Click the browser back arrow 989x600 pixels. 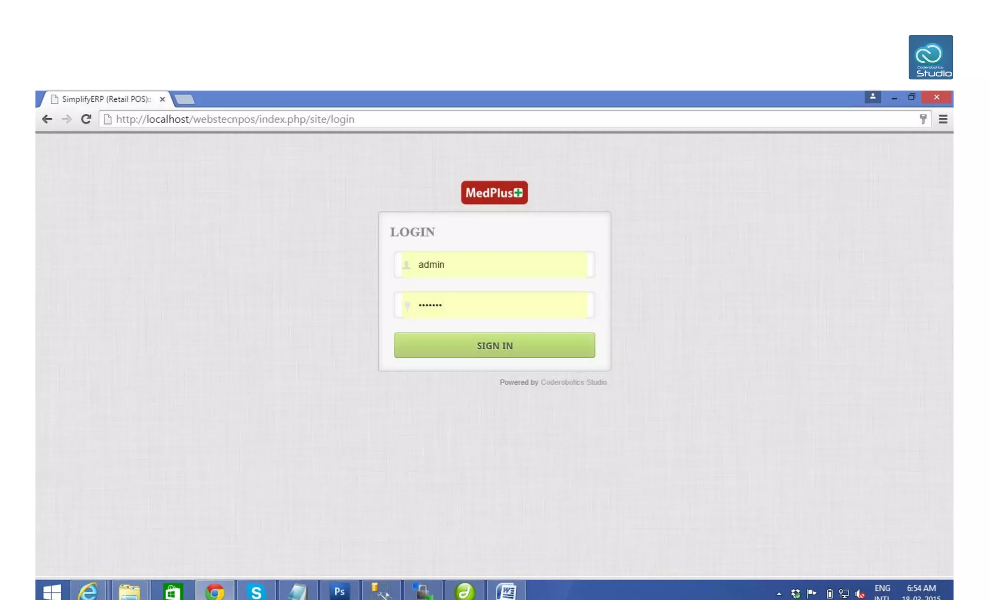[x=47, y=119]
